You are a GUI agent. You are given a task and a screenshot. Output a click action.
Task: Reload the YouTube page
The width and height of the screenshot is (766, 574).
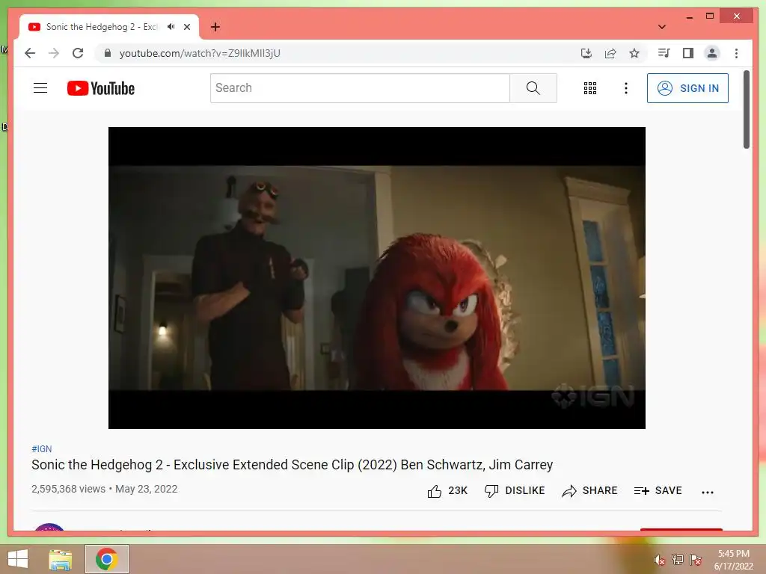tap(78, 53)
